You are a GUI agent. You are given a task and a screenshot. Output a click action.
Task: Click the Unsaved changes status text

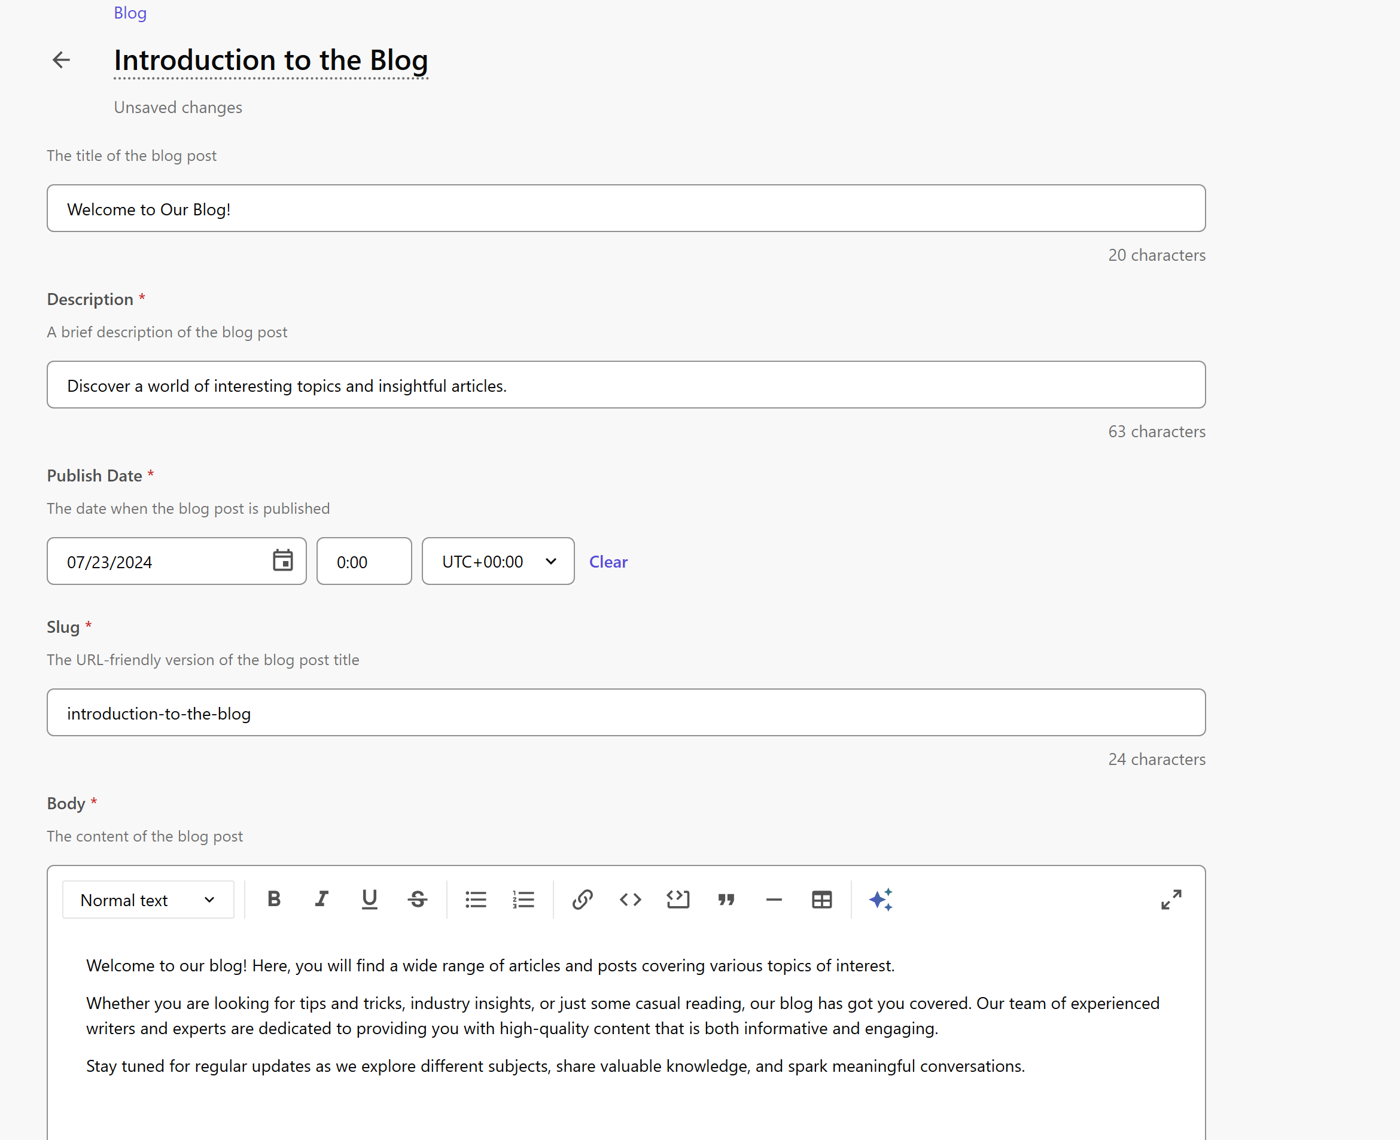pos(178,107)
